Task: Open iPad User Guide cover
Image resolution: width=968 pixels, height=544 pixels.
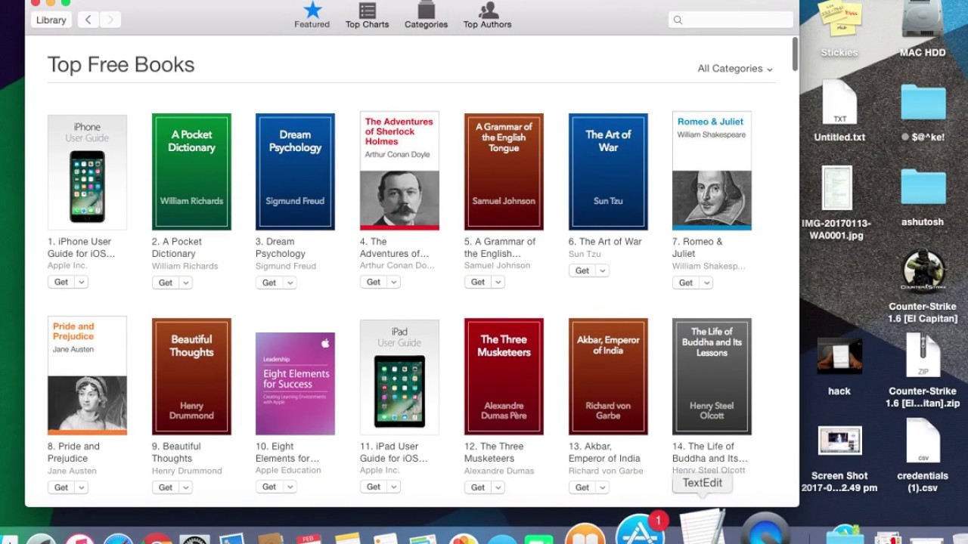Action: [399, 377]
